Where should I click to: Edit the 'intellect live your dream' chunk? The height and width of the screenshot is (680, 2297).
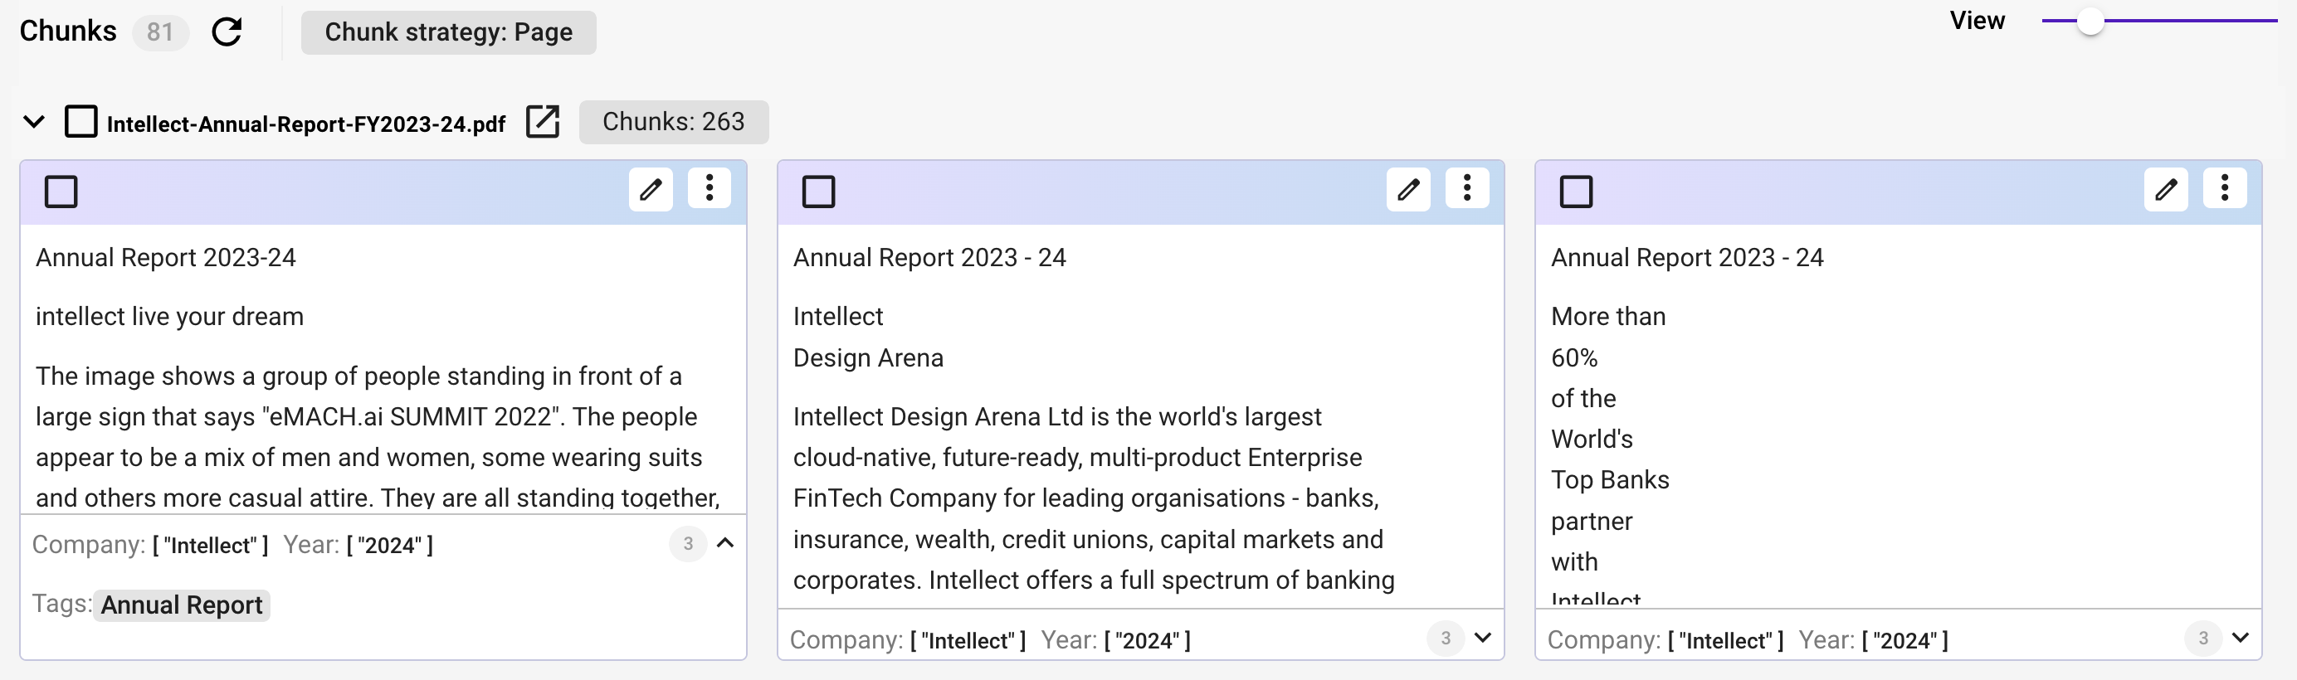(651, 189)
